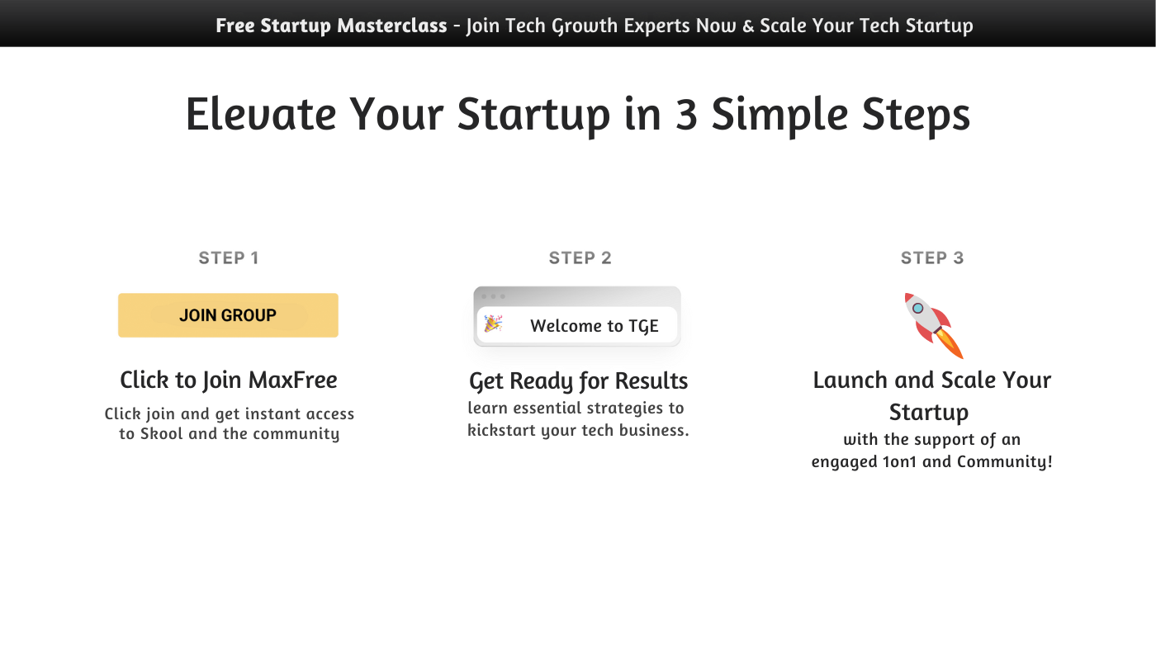
Task: Click the Get Ready for Results heading
Action: coord(578,381)
